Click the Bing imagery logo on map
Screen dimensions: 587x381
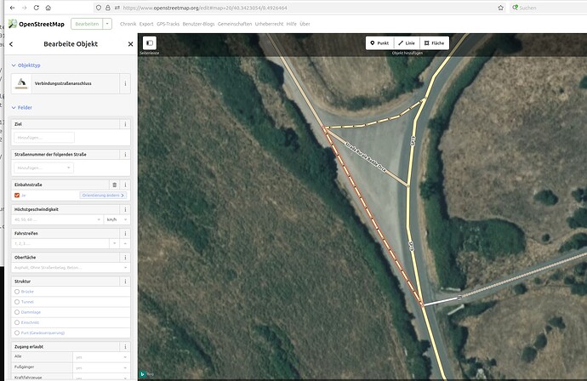(x=143, y=374)
